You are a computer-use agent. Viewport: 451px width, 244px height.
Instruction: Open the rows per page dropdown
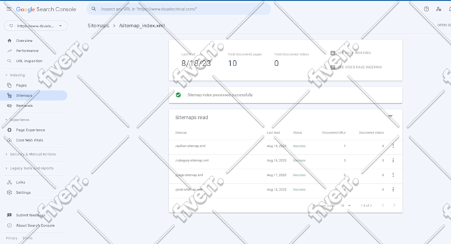point(346,206)
